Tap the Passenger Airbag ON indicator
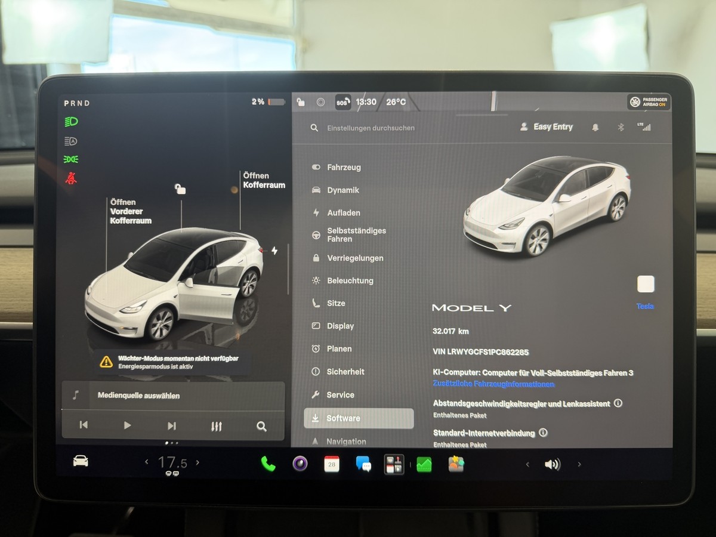Image resolution: width=716 pixels, height=537 pixels. (649, 102)
